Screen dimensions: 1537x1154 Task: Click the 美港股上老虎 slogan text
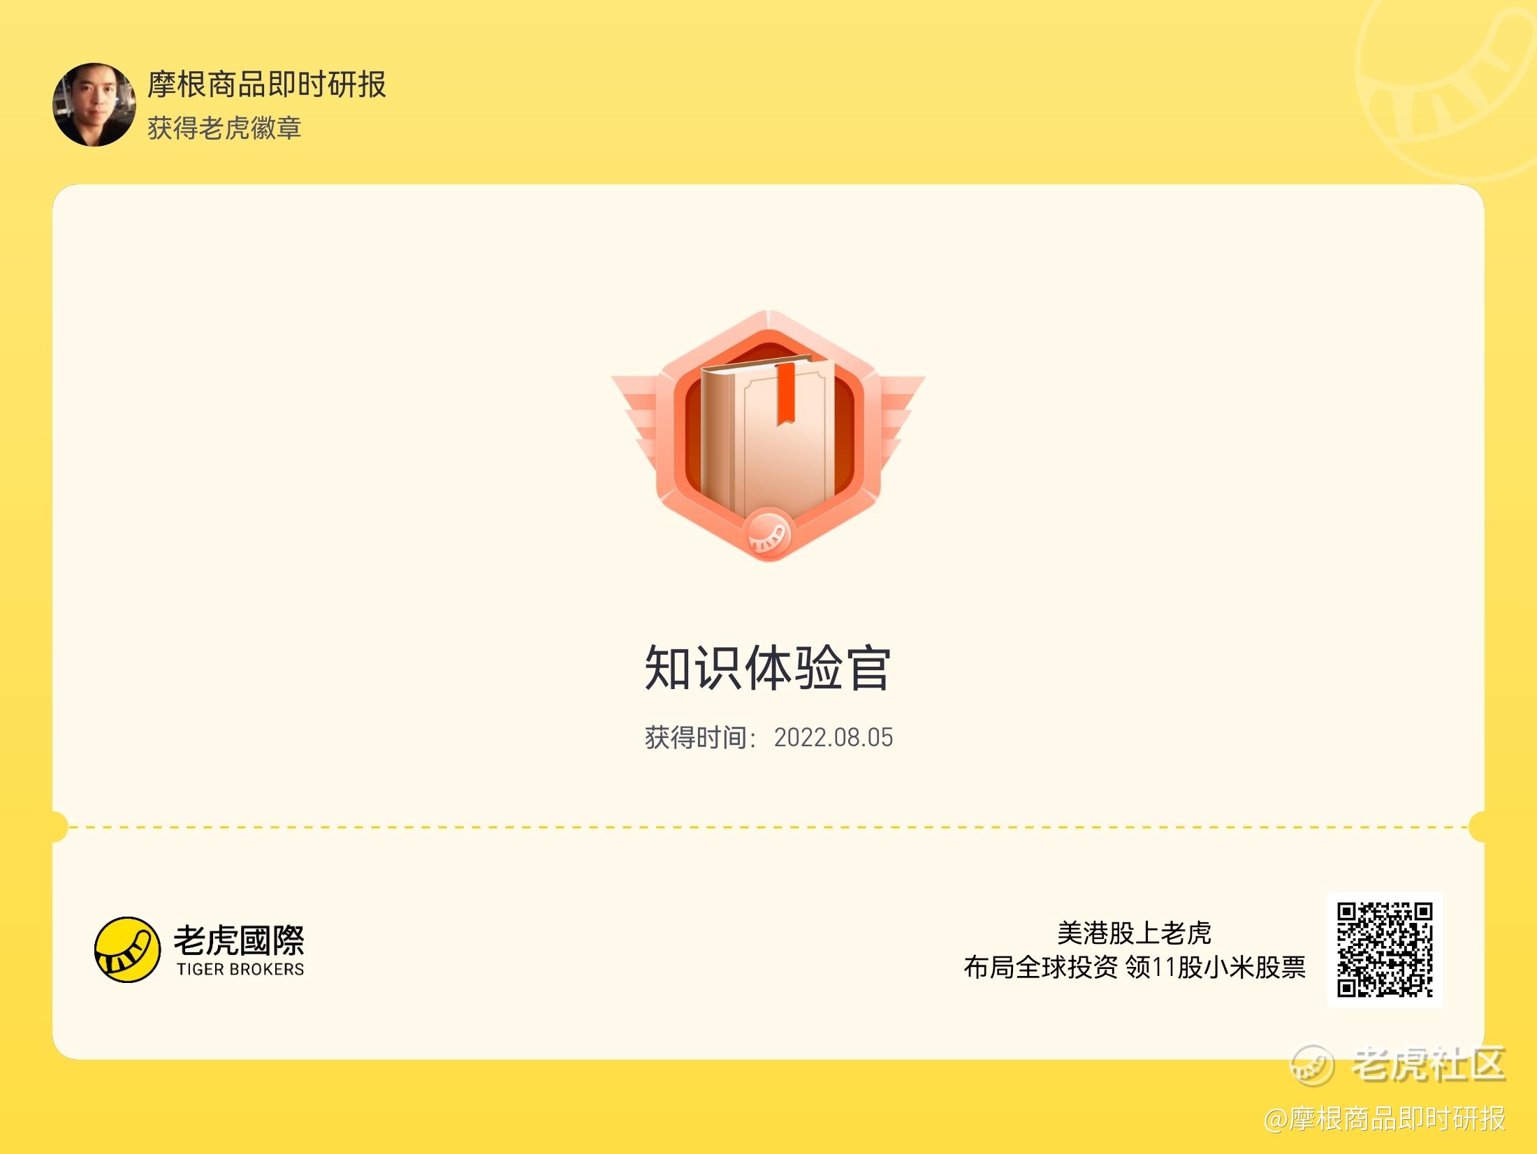(x=1134, y=933)
